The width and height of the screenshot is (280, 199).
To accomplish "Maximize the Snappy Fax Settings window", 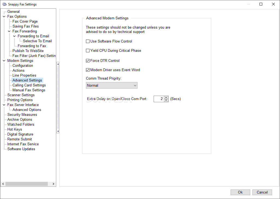I will 261,4.
